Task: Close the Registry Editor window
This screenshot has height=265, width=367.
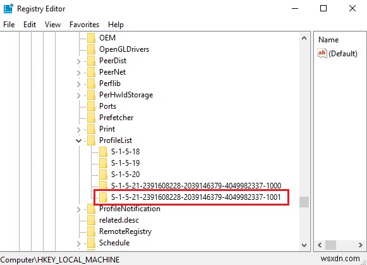Action: tap(352, 9)
